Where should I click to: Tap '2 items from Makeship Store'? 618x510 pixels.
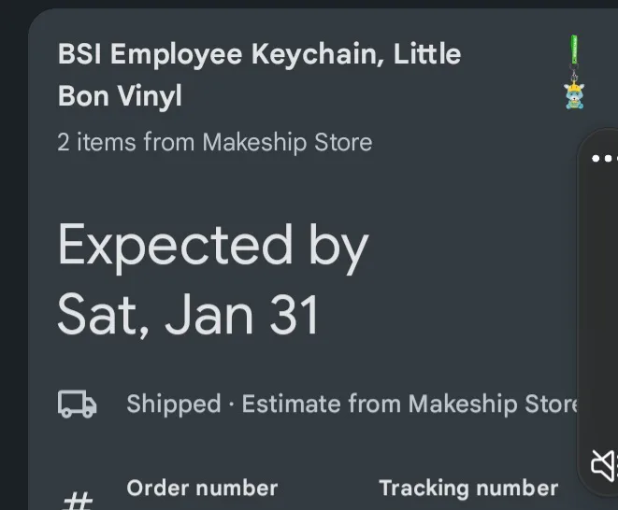[215, 142]
